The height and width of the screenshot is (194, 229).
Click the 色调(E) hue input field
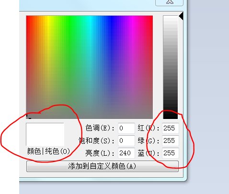coord(126,128)
